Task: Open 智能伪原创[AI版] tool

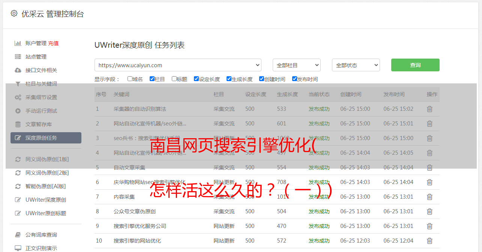Action: click(x=46, y=186)
